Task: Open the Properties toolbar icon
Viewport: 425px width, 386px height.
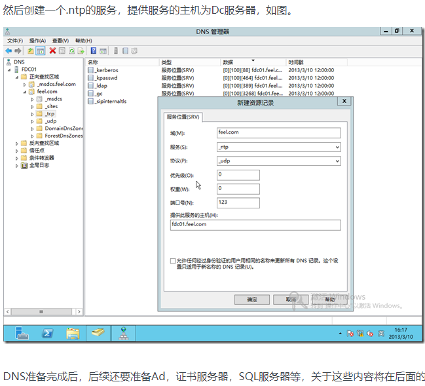Action: click(62, 50)
